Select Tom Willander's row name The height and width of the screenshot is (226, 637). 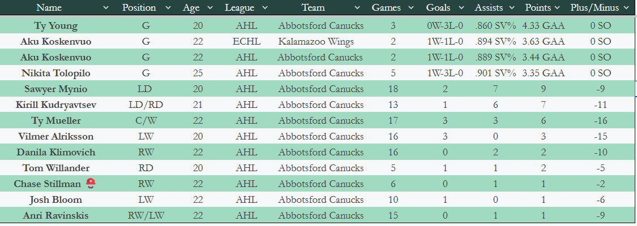55,168
